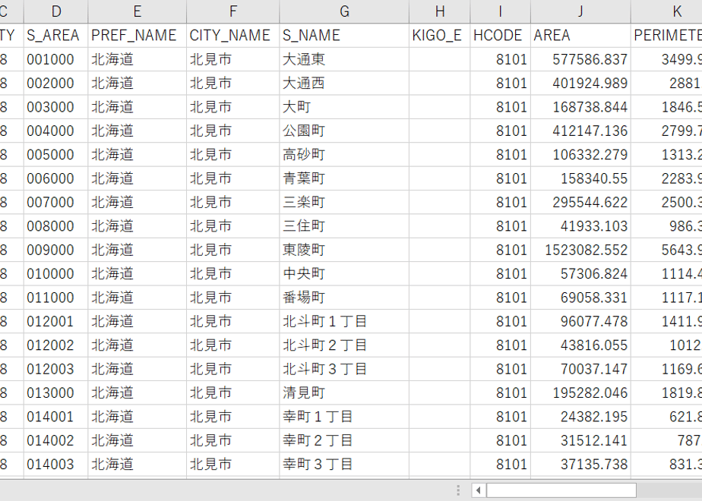Click AREA value 168738.844
The width and height of the screenshot is (702, 501).
point(580,107)
